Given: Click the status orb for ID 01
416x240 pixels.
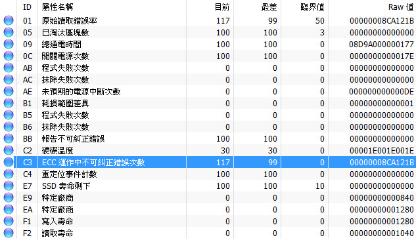Looking at the screenshot, I should pyautogui.click(x=9, y=20).
